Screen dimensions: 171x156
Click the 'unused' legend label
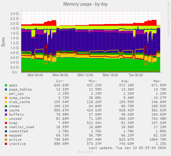15,119
